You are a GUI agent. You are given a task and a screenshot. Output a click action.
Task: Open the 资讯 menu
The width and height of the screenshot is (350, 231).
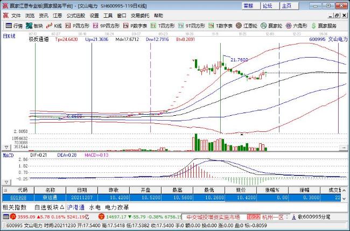pos(44,16)
